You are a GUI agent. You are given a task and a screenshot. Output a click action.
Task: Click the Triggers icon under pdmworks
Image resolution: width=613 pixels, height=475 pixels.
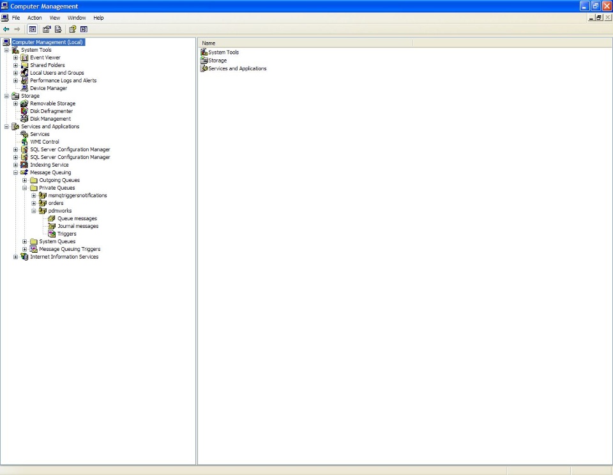point(52,234)
